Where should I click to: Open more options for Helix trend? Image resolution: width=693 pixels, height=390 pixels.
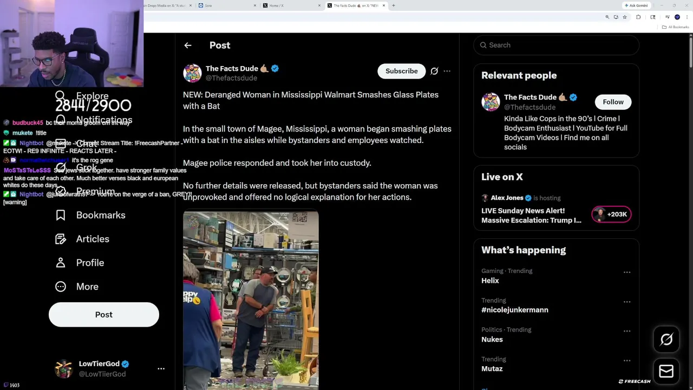pos(627,272)
